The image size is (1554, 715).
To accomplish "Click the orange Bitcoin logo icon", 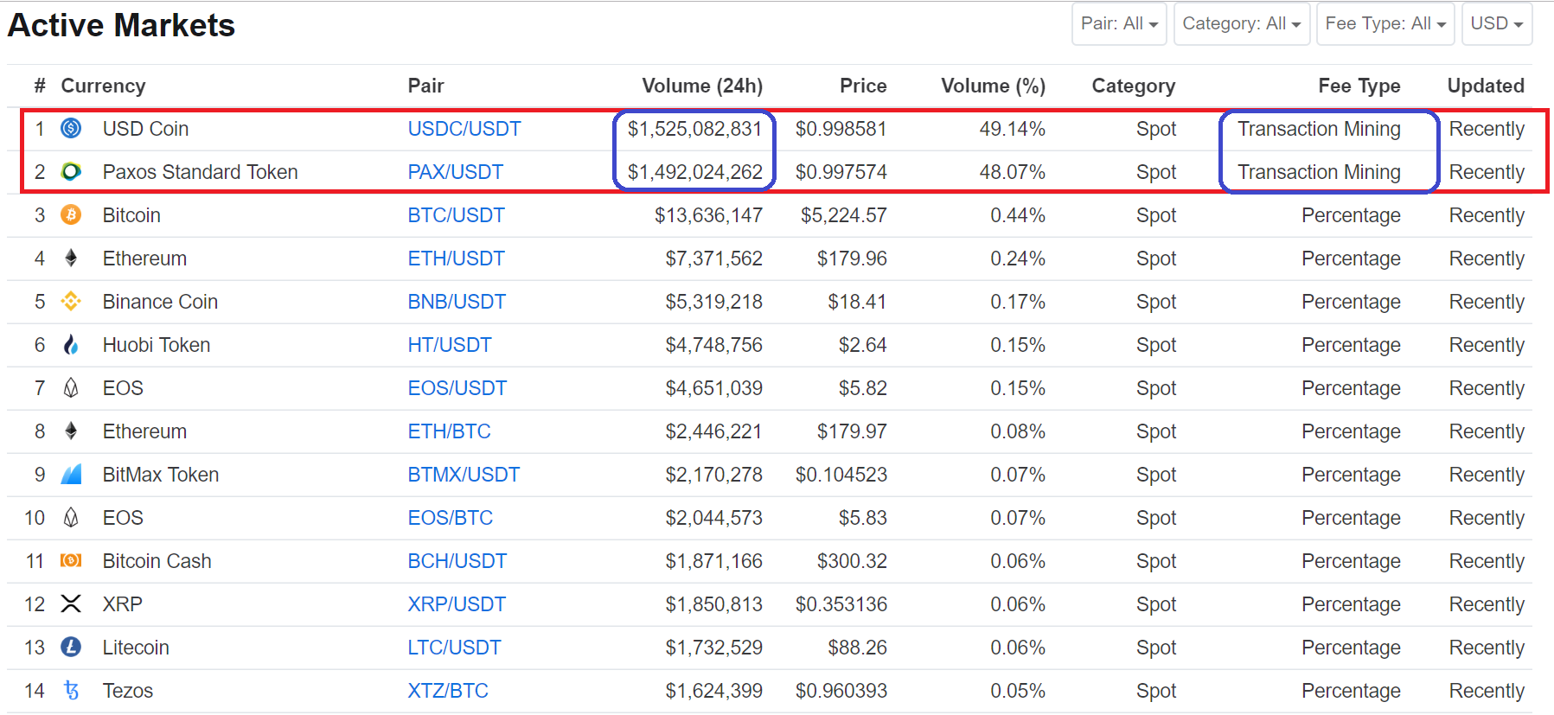I will (x=71, y=215).
